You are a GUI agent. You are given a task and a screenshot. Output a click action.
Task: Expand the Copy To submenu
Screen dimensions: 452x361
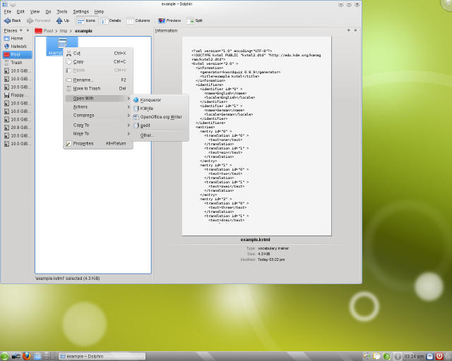(81, 125)
